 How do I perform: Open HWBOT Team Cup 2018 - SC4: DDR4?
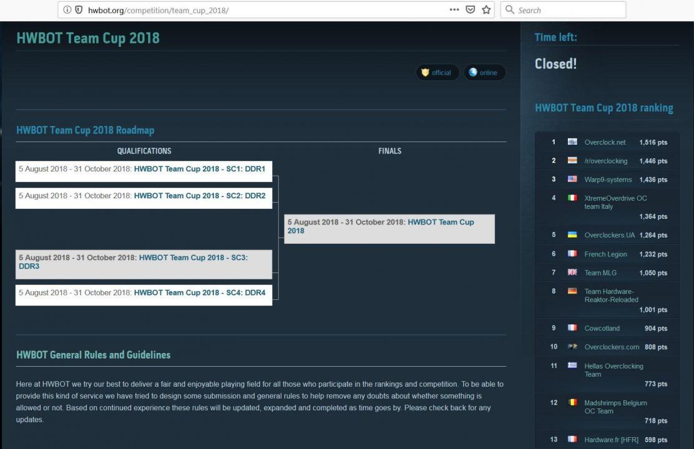click(200, 293)
